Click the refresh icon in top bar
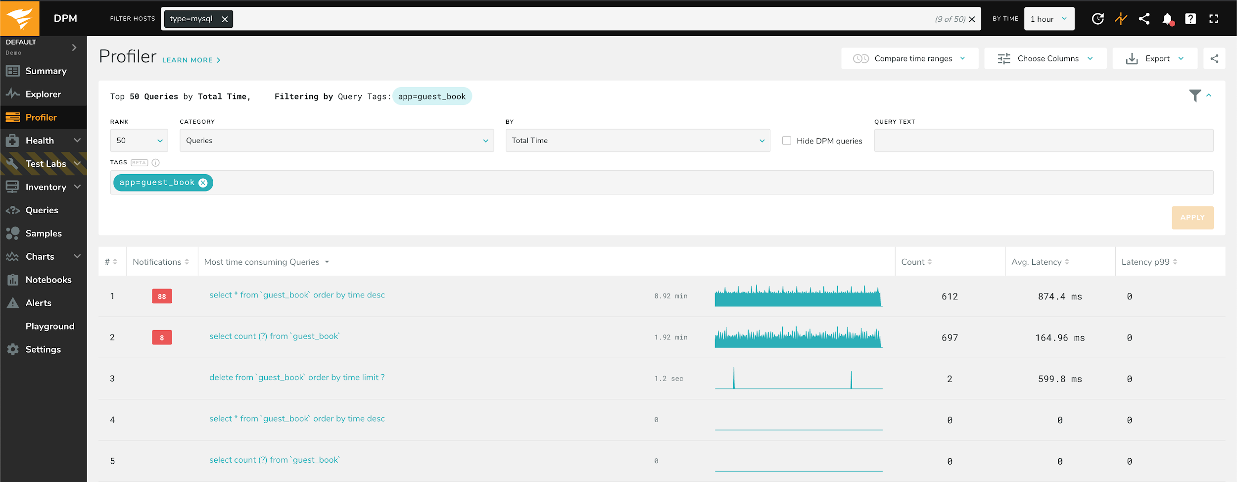Screen dimensions: 1237x482 coord(1097,19)
